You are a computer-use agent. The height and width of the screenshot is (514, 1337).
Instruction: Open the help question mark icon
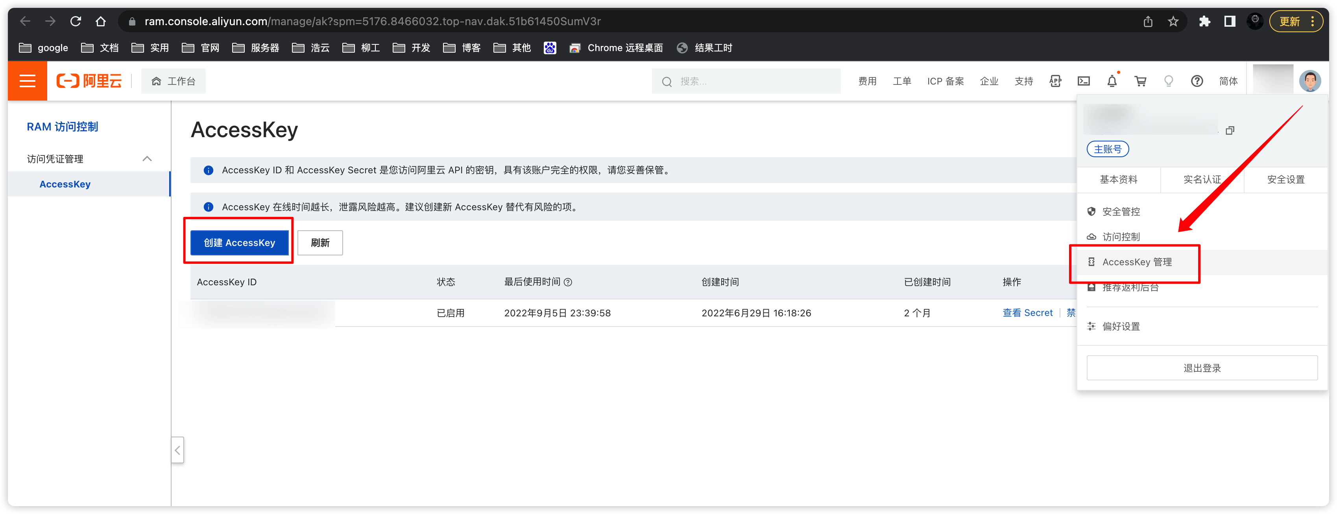tap(1197, 81)
